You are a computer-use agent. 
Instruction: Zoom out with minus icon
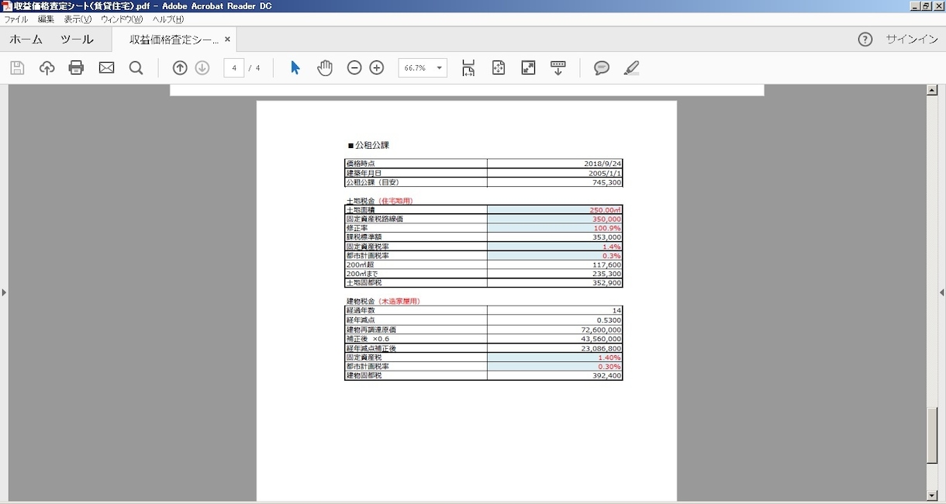coord(354,68)
